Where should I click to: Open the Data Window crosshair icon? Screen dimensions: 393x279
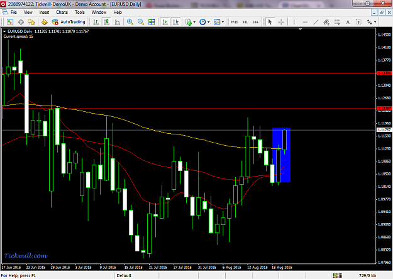pyautogui.click(x=21, y=22)
